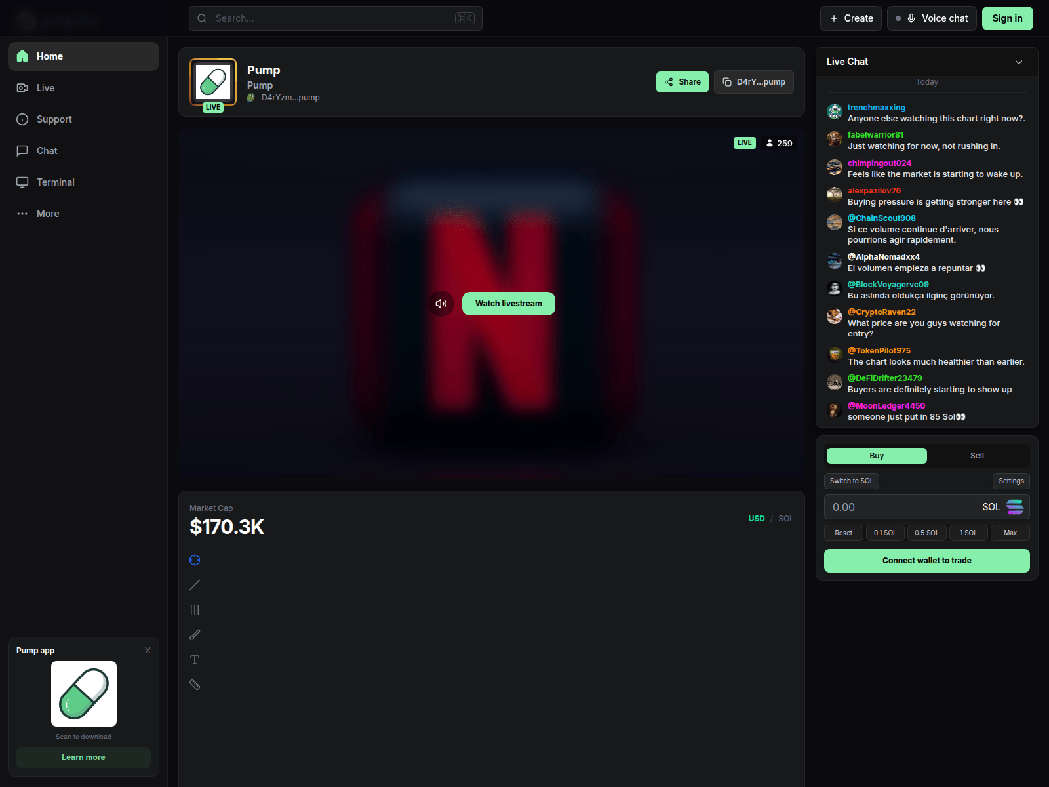
Task: Open trenchmaxxing username in chat
Action: click(877, 108)
